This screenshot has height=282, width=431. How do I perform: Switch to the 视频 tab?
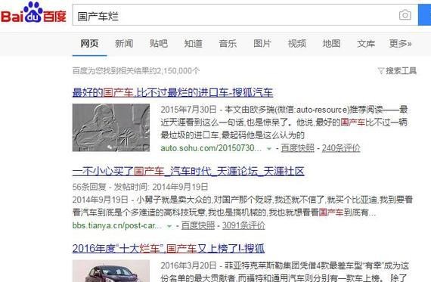297,43
